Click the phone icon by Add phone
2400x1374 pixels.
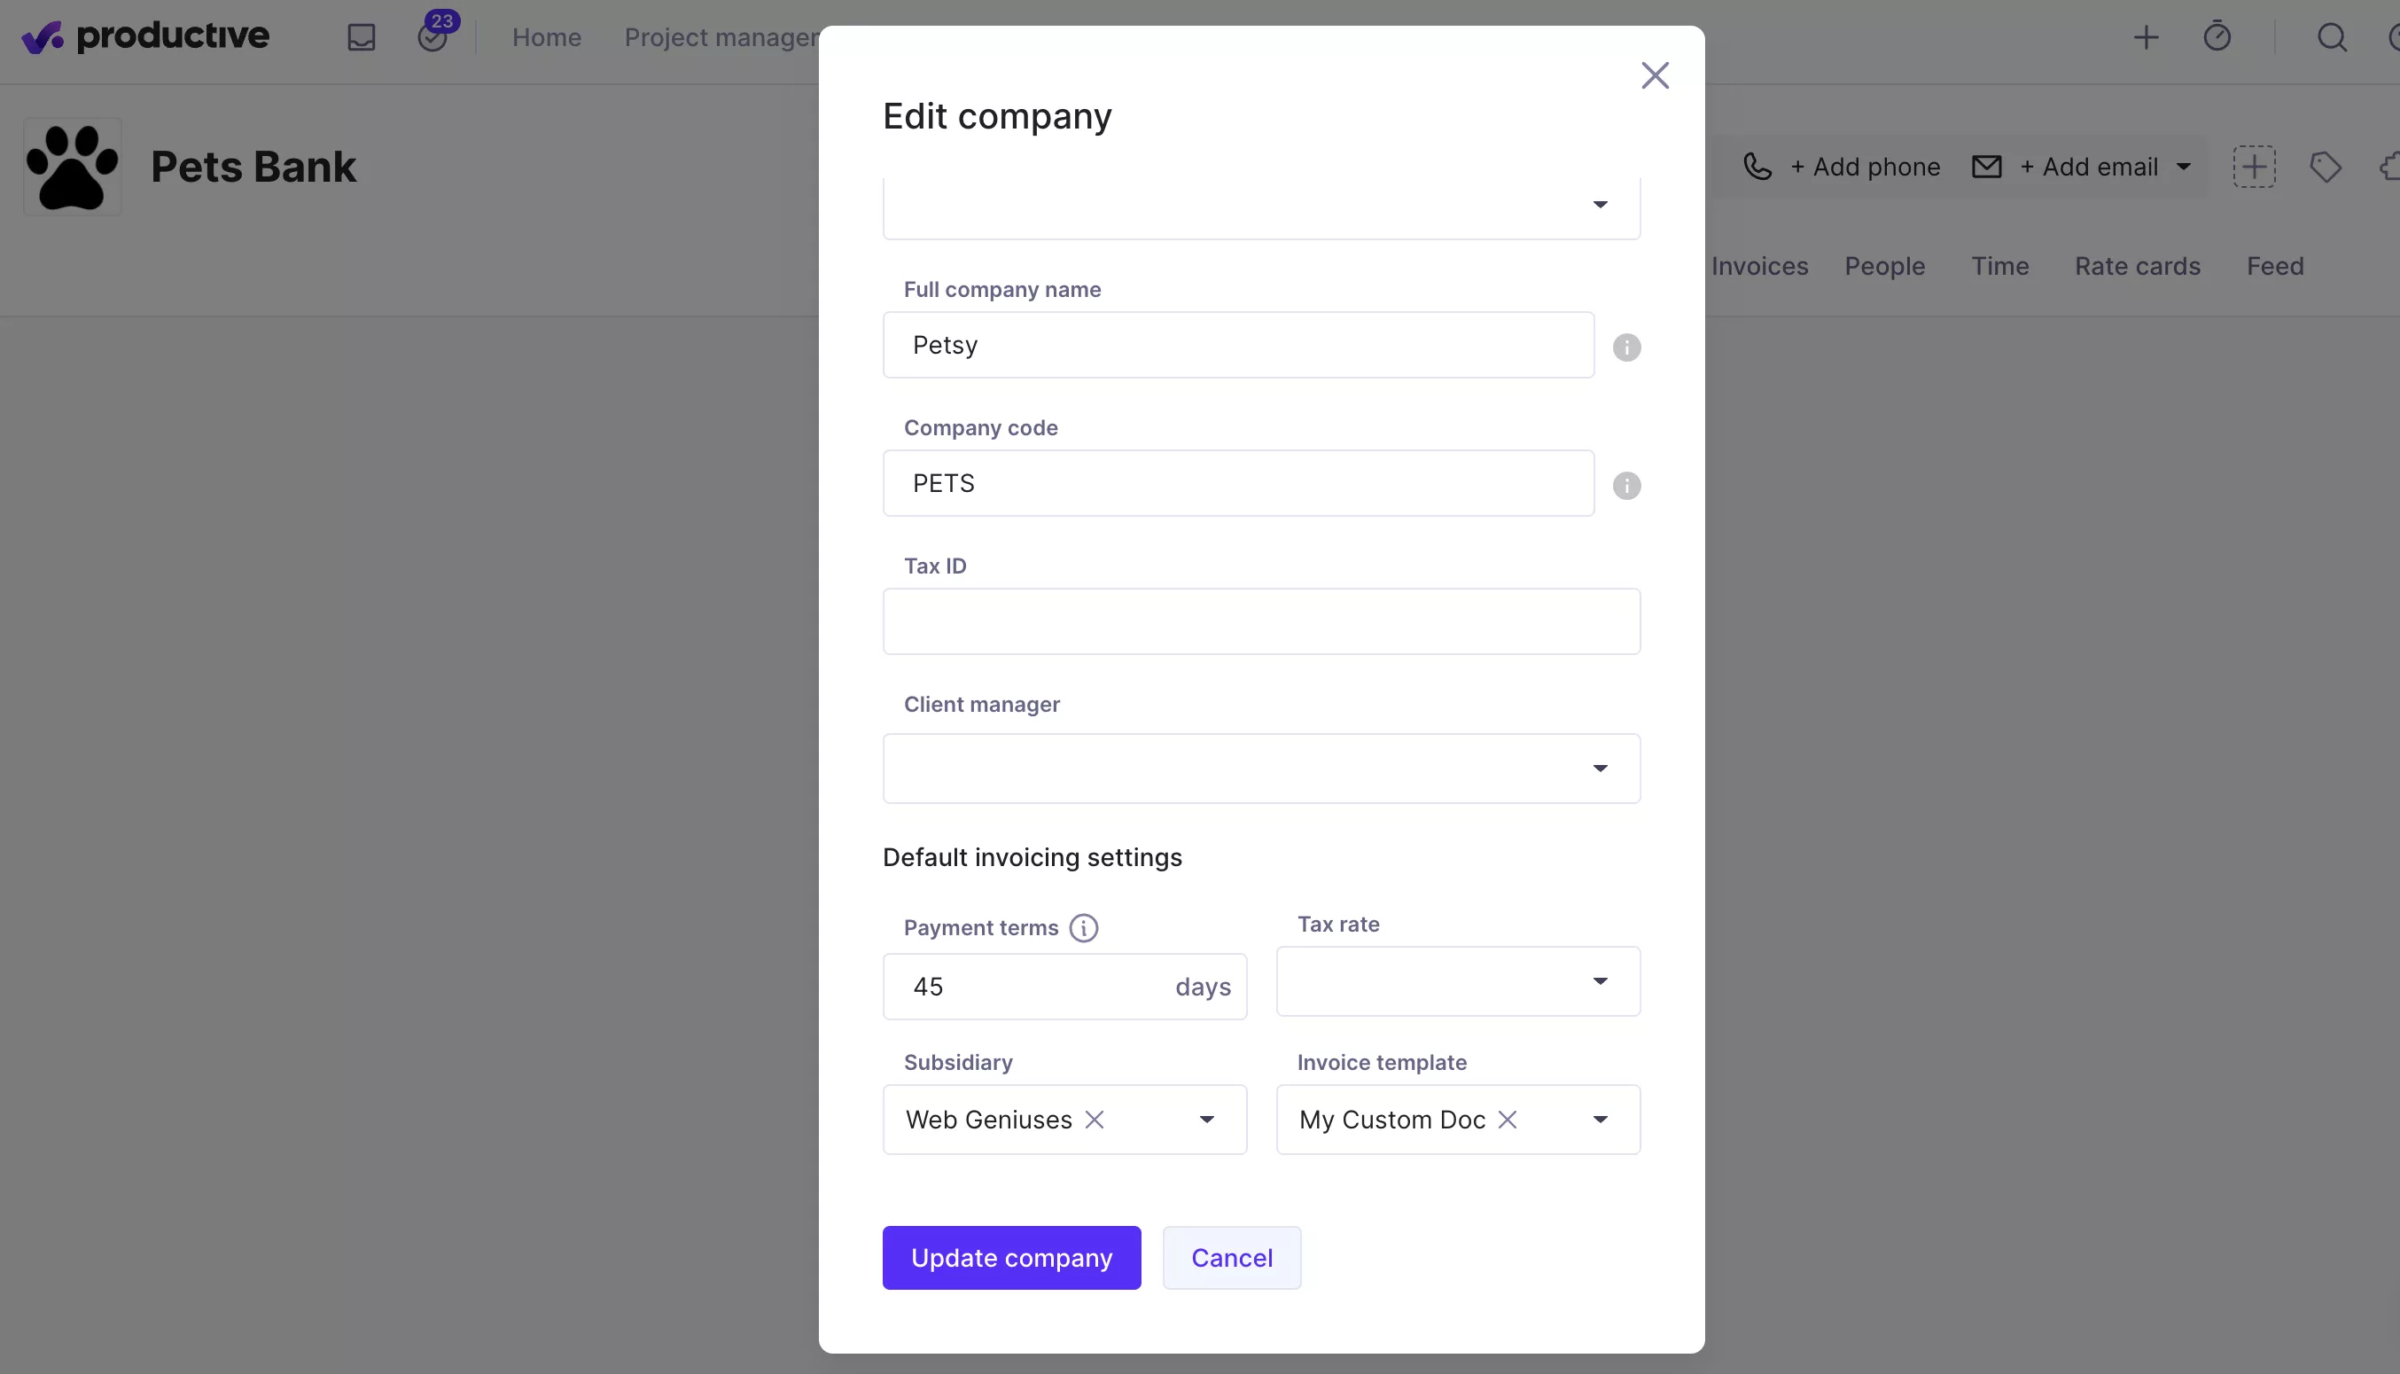(x=1757, y=167)
